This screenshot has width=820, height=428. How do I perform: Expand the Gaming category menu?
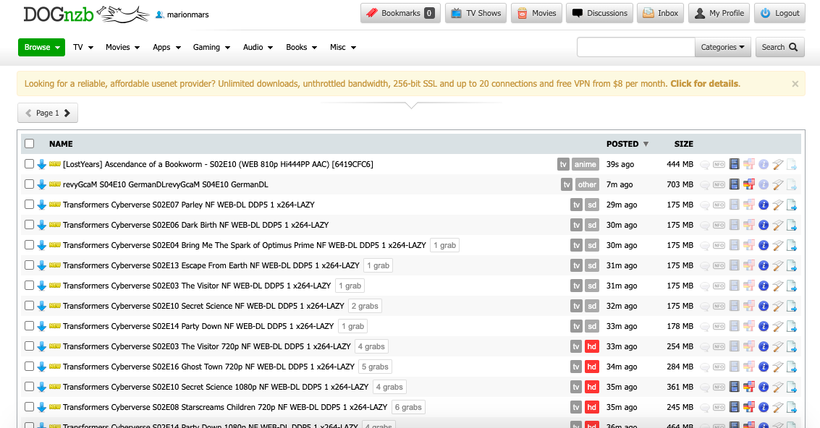click(x=211, y=47)
